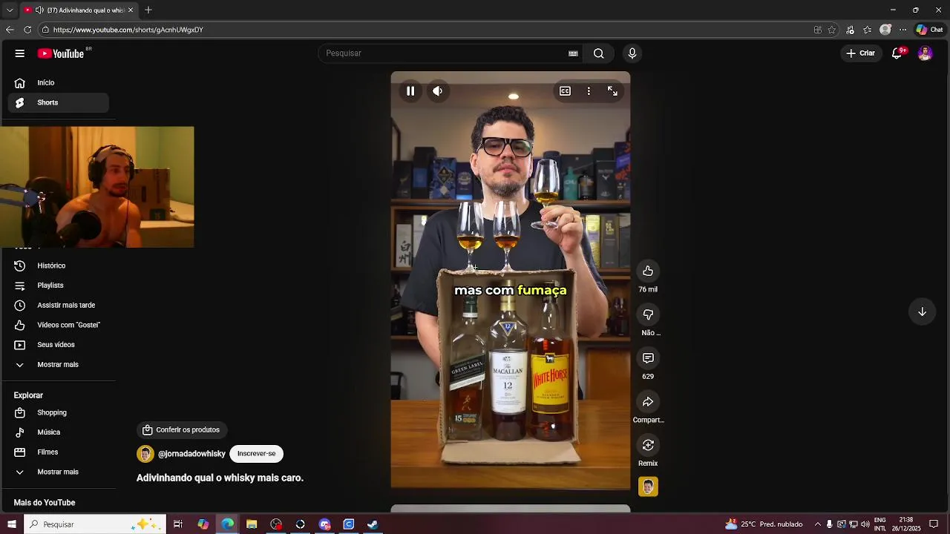950x534 pixels.
Task: Click Conferir os produtos button
Action: 182,430
